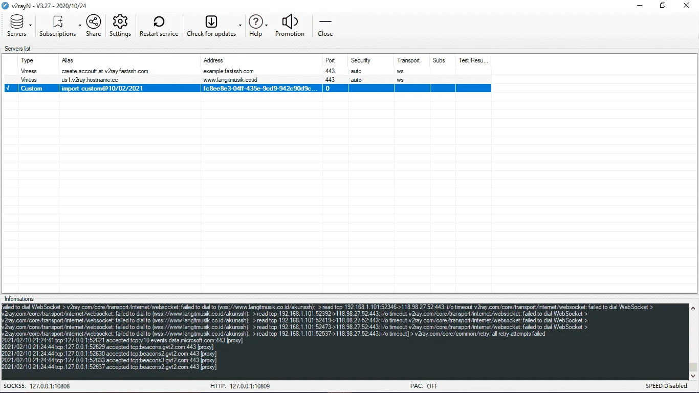Viewport: 699px width, 393px height.
Task: Sort by the Port column header
Action: pos(335,60)
